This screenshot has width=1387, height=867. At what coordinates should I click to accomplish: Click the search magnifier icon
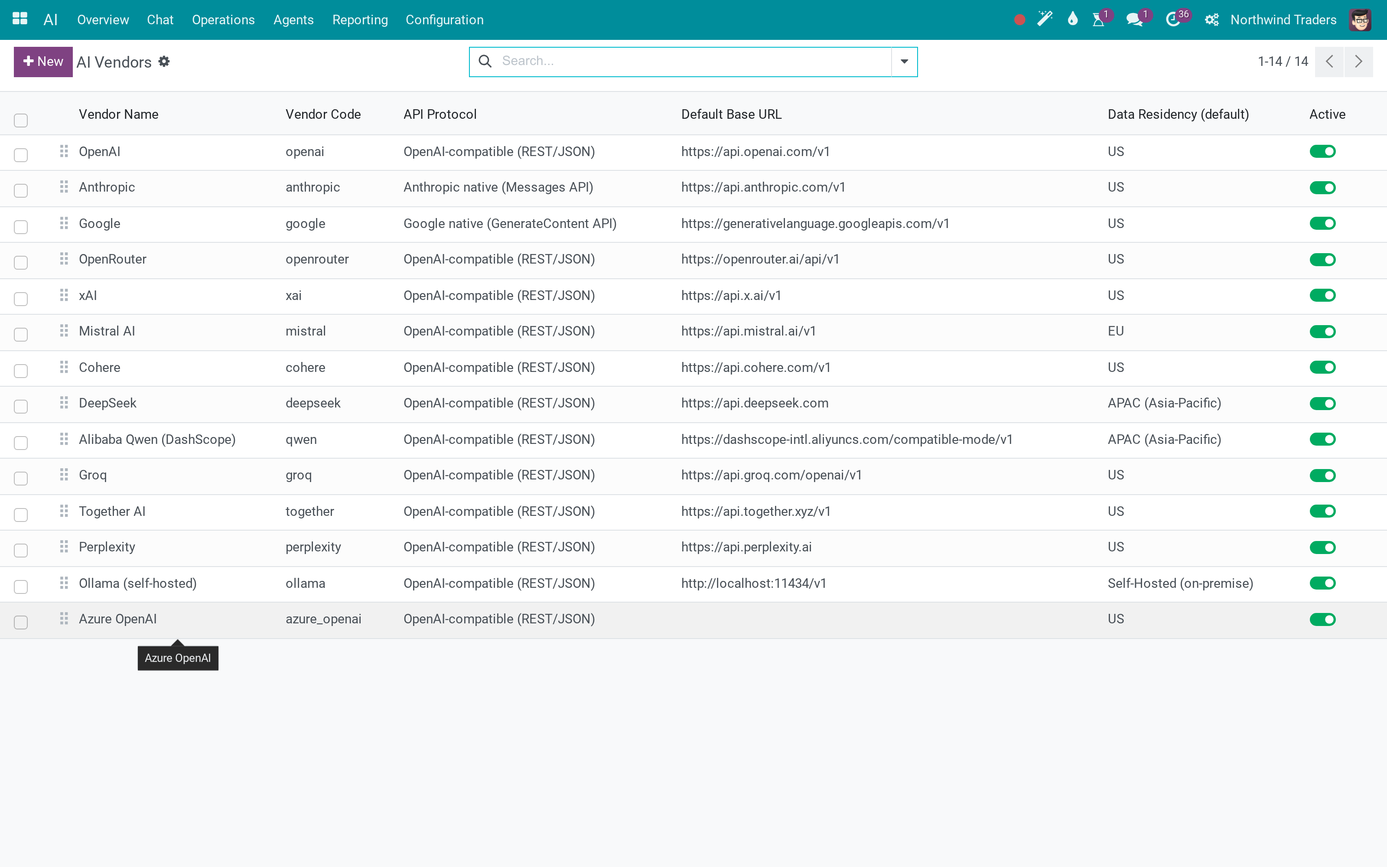[x=485, y=61]
